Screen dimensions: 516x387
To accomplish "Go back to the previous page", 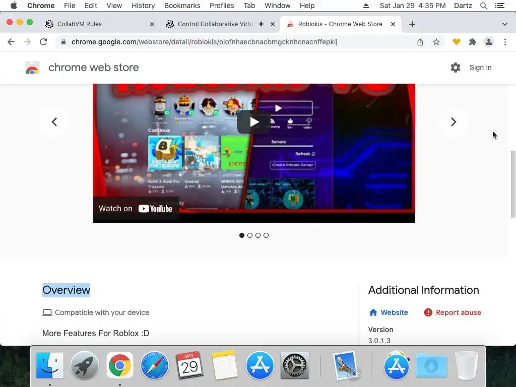I will (x=11, y=42).
